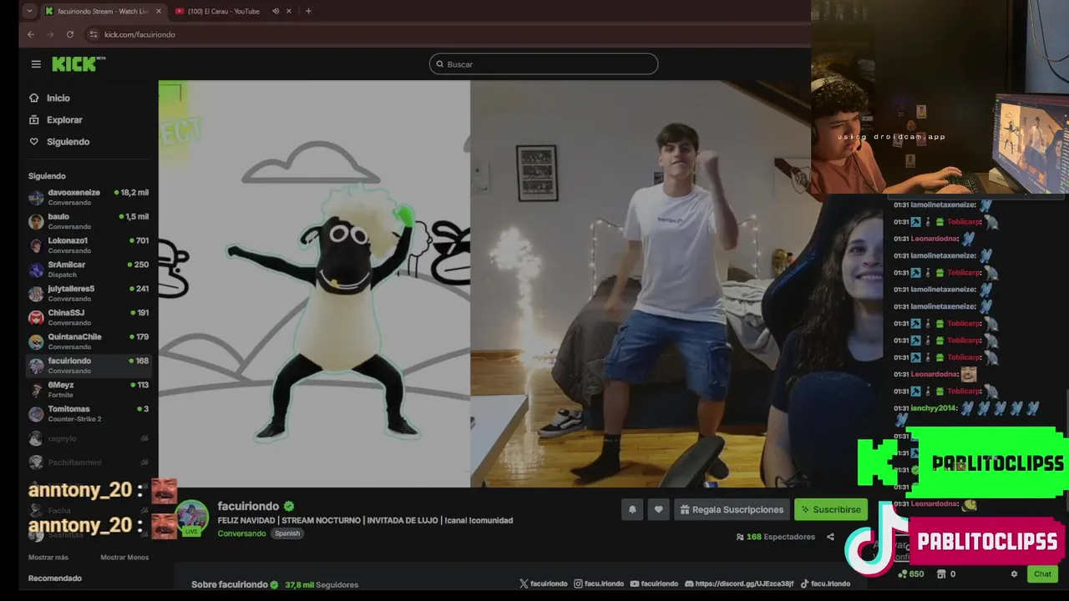The width and height of the screenshot is (1069, 601).
Task: Click the green Suscribirse button
Action: [x=831, y=509]
